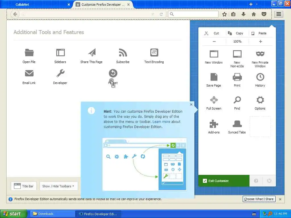The height and width of the screenshot is (218, 291).
Task: Click the Exit Customize button
Action: [224, 181]
